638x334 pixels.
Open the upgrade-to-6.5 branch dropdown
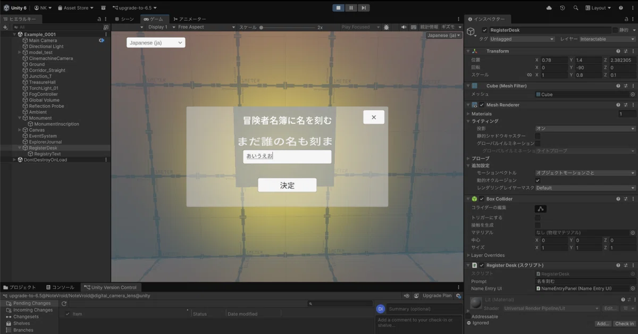point(134,8)
